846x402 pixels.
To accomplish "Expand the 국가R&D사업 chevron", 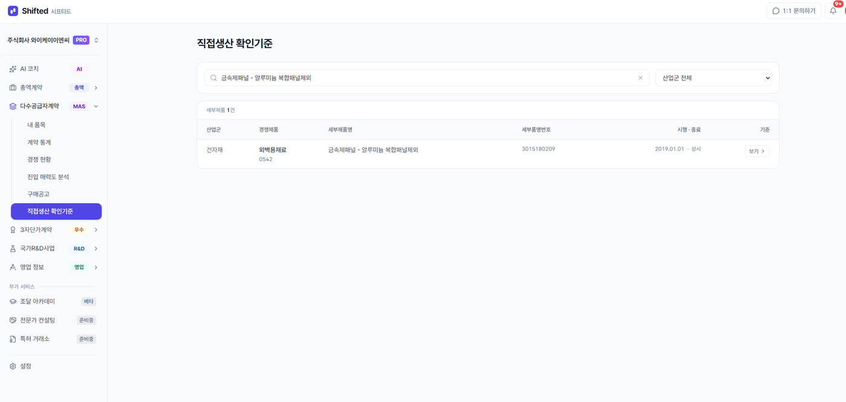I will coord(96,248).
